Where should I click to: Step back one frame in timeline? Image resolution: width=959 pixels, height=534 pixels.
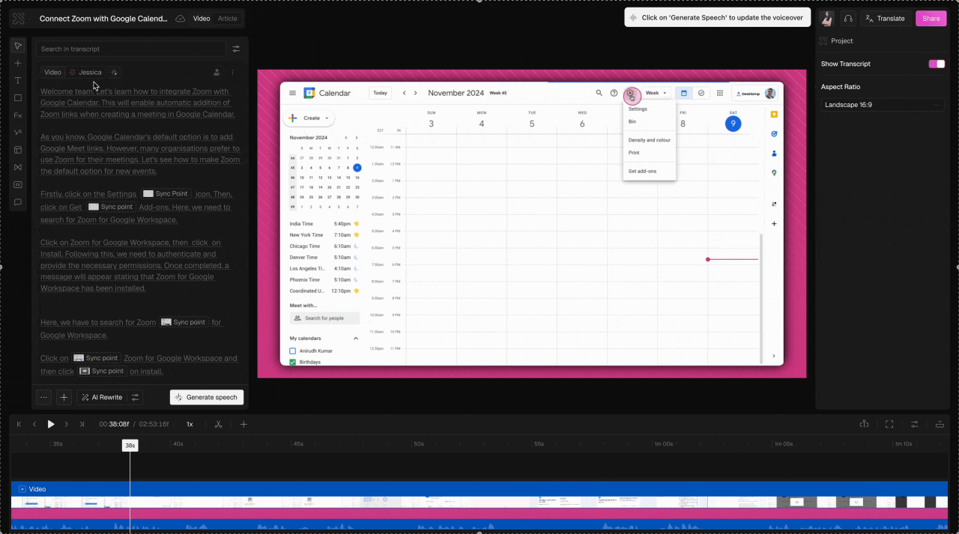(x=34, y=424)
